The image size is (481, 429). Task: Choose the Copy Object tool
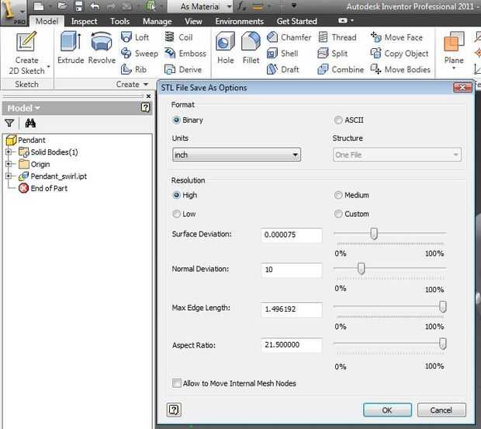pos(399,53)
